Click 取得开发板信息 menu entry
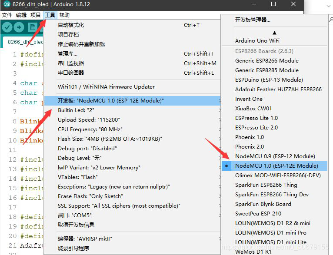 [x=133, y=225]
